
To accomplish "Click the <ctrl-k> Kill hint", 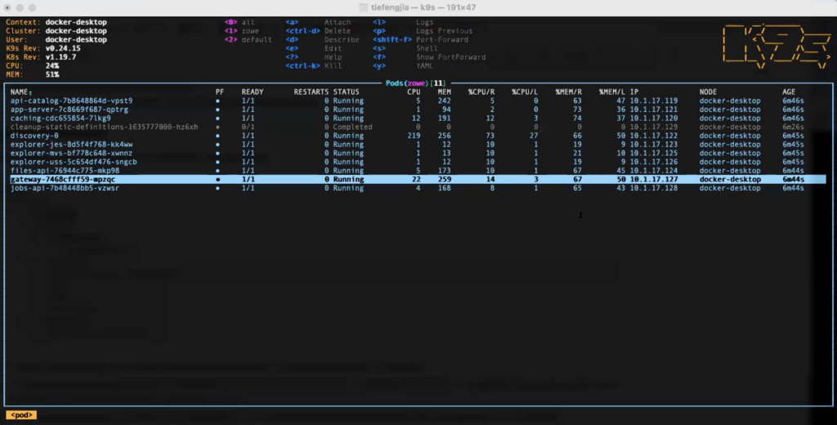I will [x=314, y=65].
